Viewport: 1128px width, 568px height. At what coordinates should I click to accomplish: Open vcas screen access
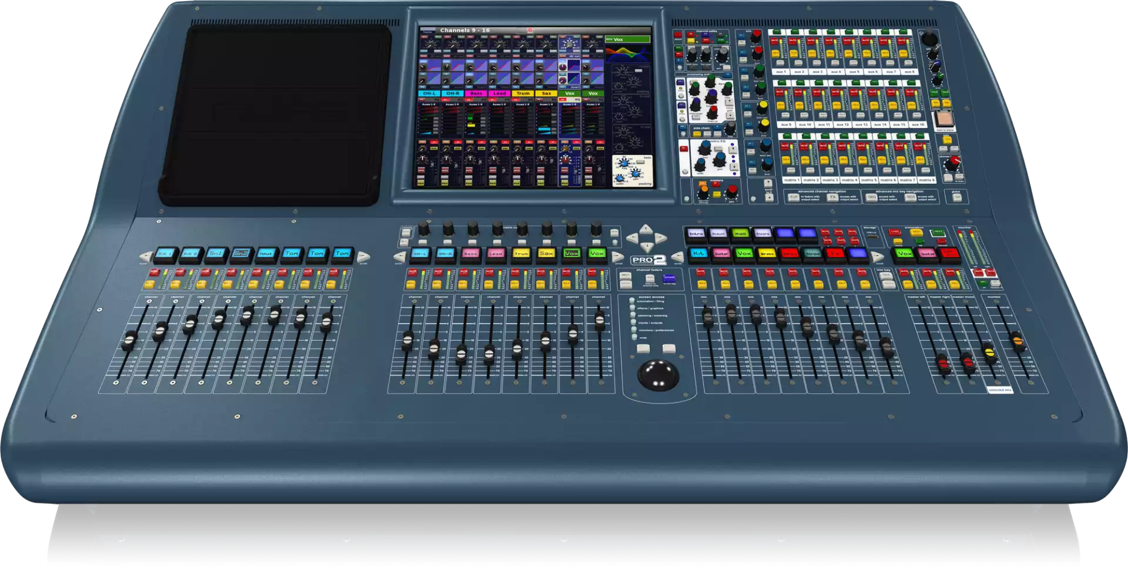coord(634,338)
